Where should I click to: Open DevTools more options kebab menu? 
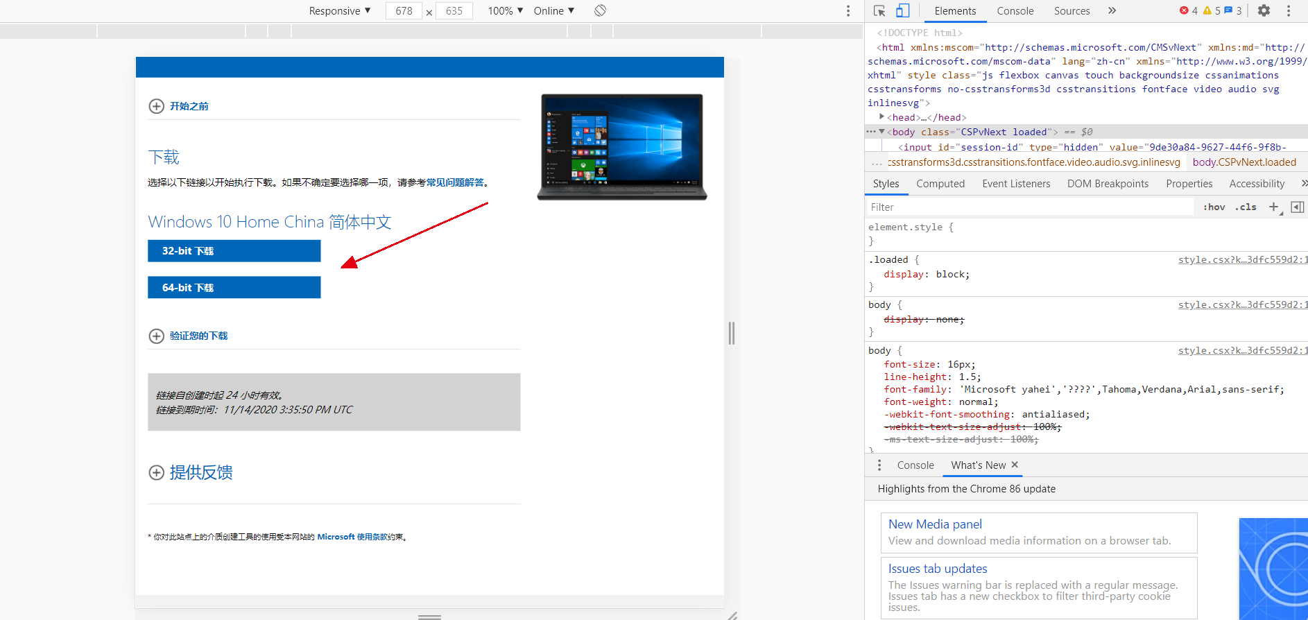pyautogui.click(x=1289, y=10)
